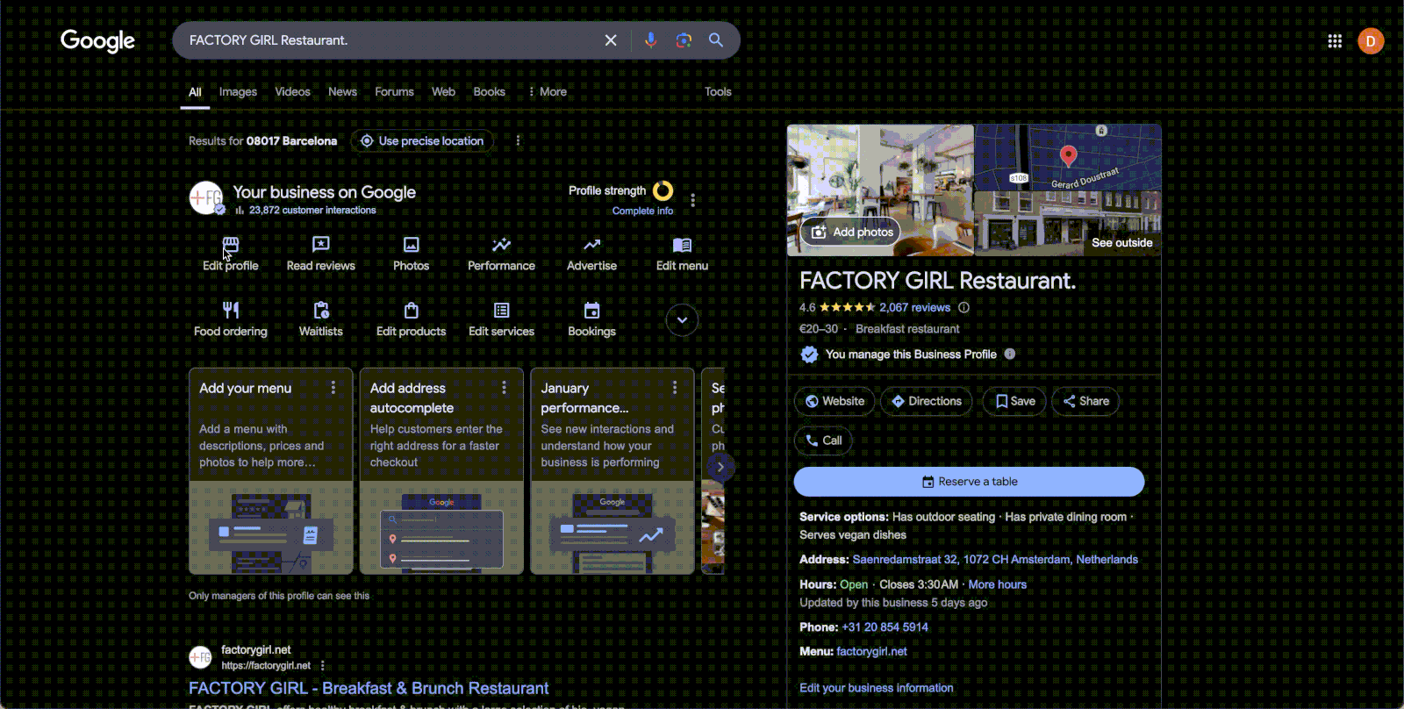Click the Reserve a table button
This screenshot has width=1404, height=709.
969,482
